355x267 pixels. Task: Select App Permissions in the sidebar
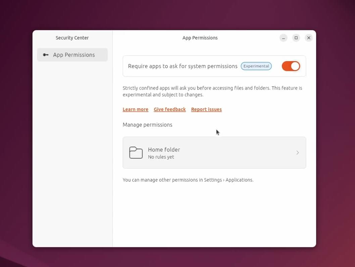coord(72,55)
